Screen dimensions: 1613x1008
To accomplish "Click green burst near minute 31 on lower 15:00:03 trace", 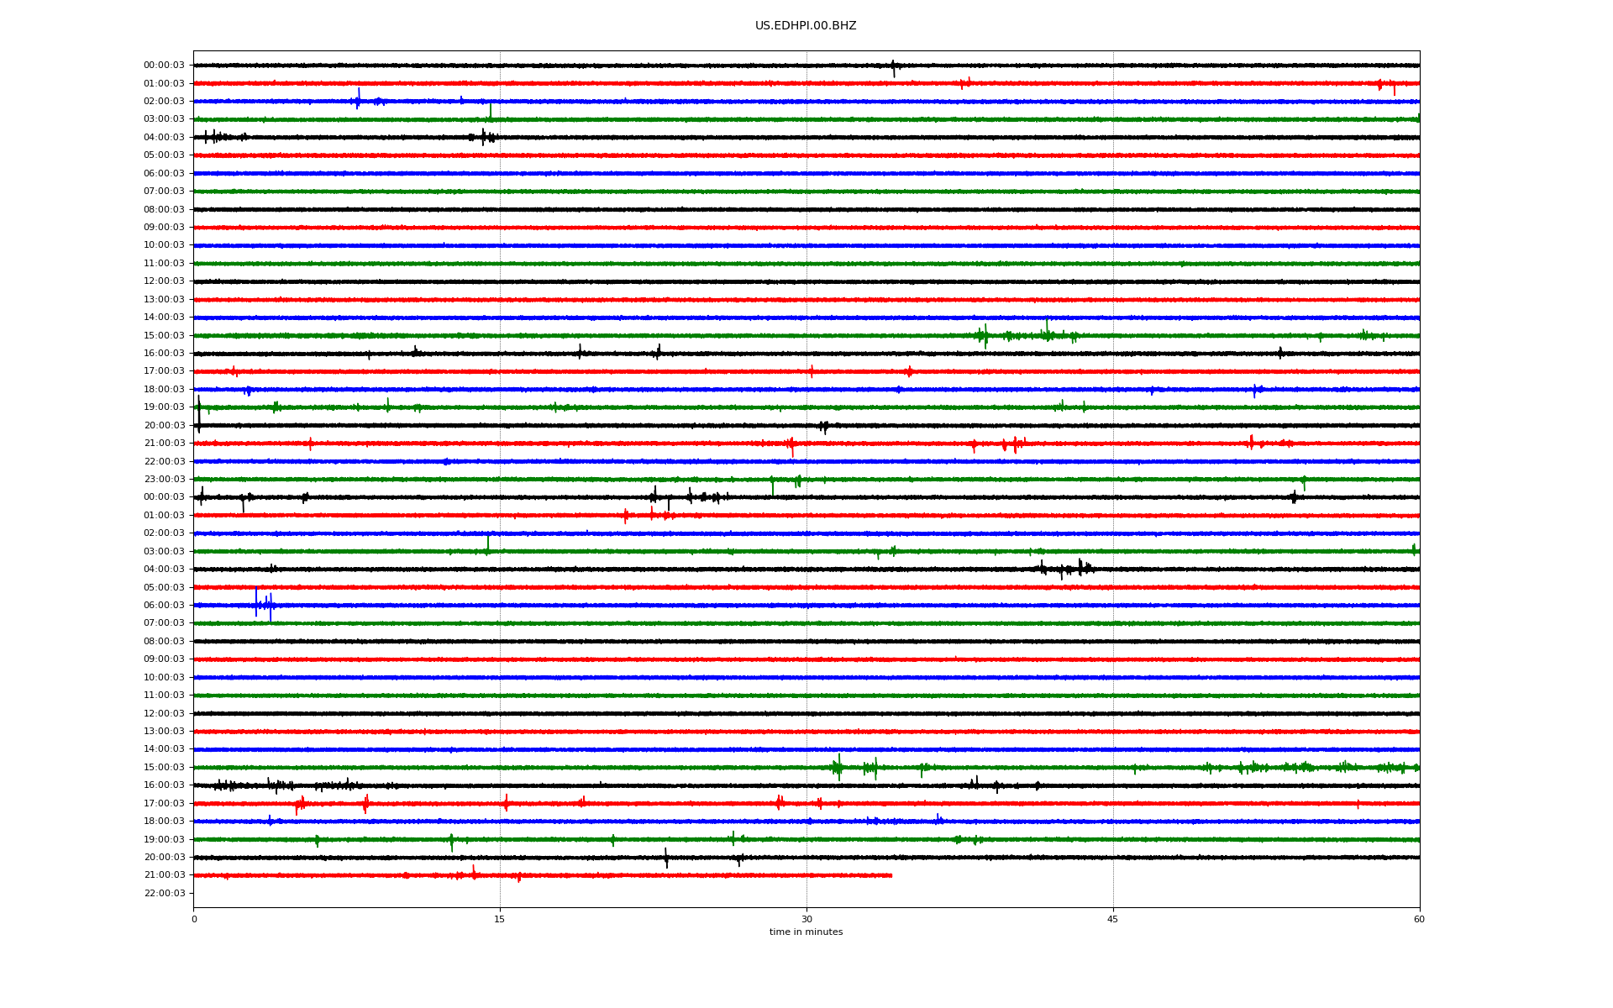I will pyautogui.click(x=838, y=767).
